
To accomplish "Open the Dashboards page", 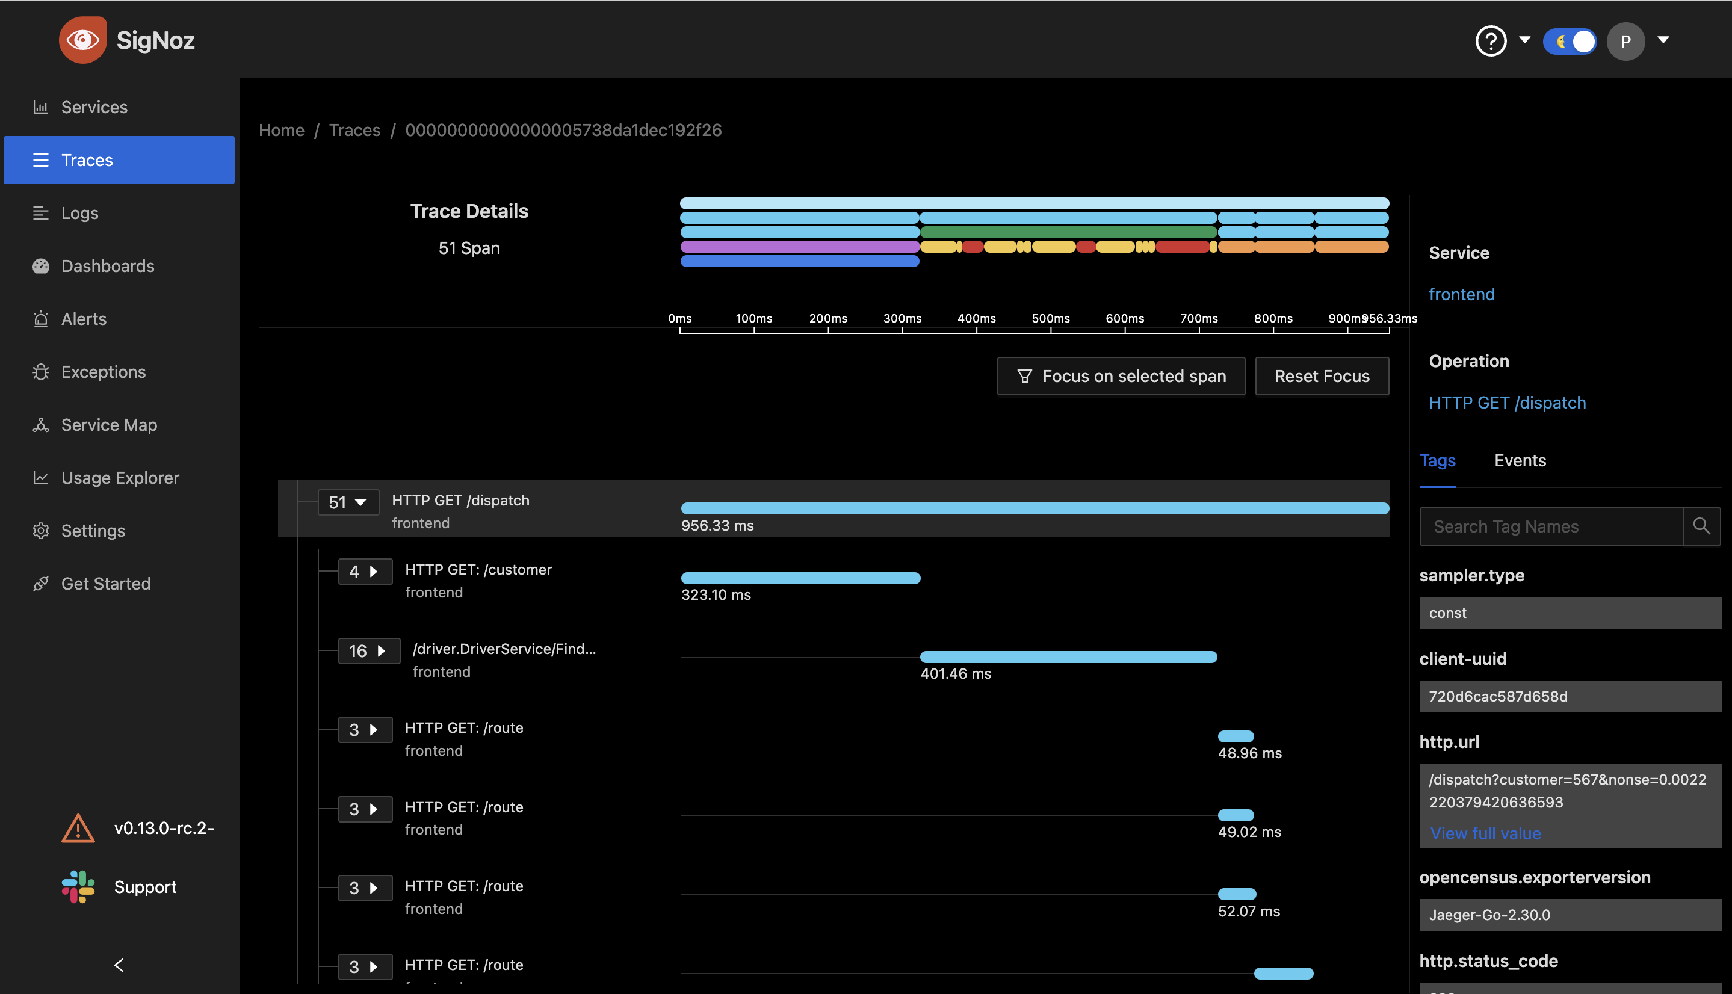I will click(x=107, y=265).
